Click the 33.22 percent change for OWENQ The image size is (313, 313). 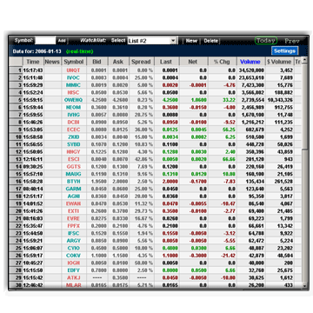tap(230, 100)
